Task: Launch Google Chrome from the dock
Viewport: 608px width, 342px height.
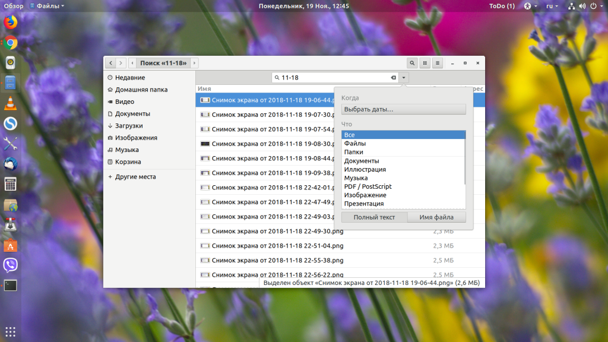Action: click(x=11, y=43)
